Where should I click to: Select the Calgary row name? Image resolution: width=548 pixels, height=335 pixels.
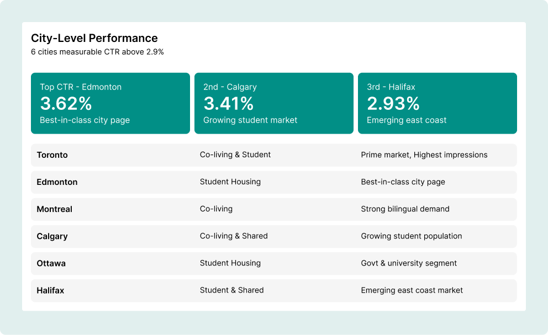point(52,236)
